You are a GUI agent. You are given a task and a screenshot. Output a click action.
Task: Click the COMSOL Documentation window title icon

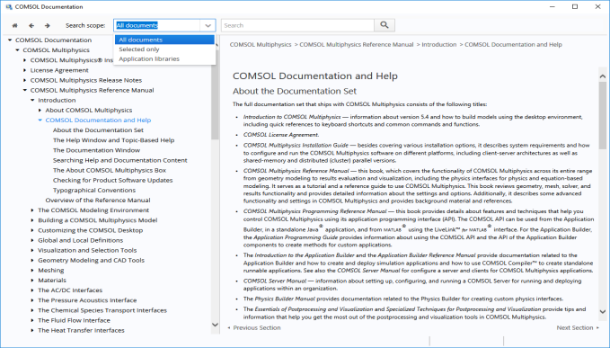coord(9,6)
